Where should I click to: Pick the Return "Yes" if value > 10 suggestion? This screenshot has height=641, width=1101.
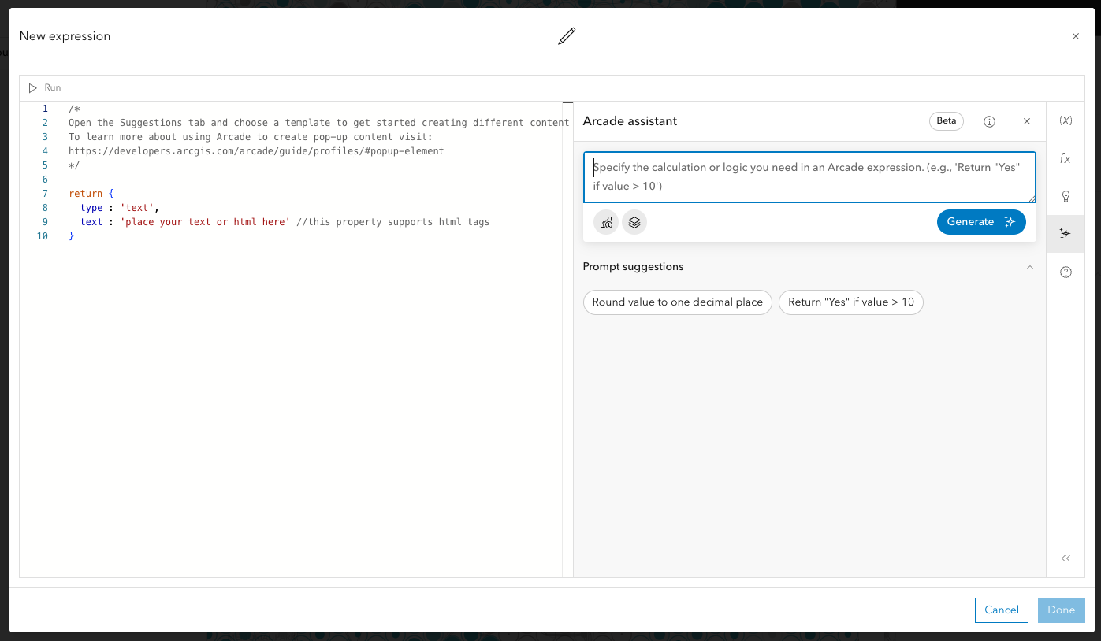[850, 302]
